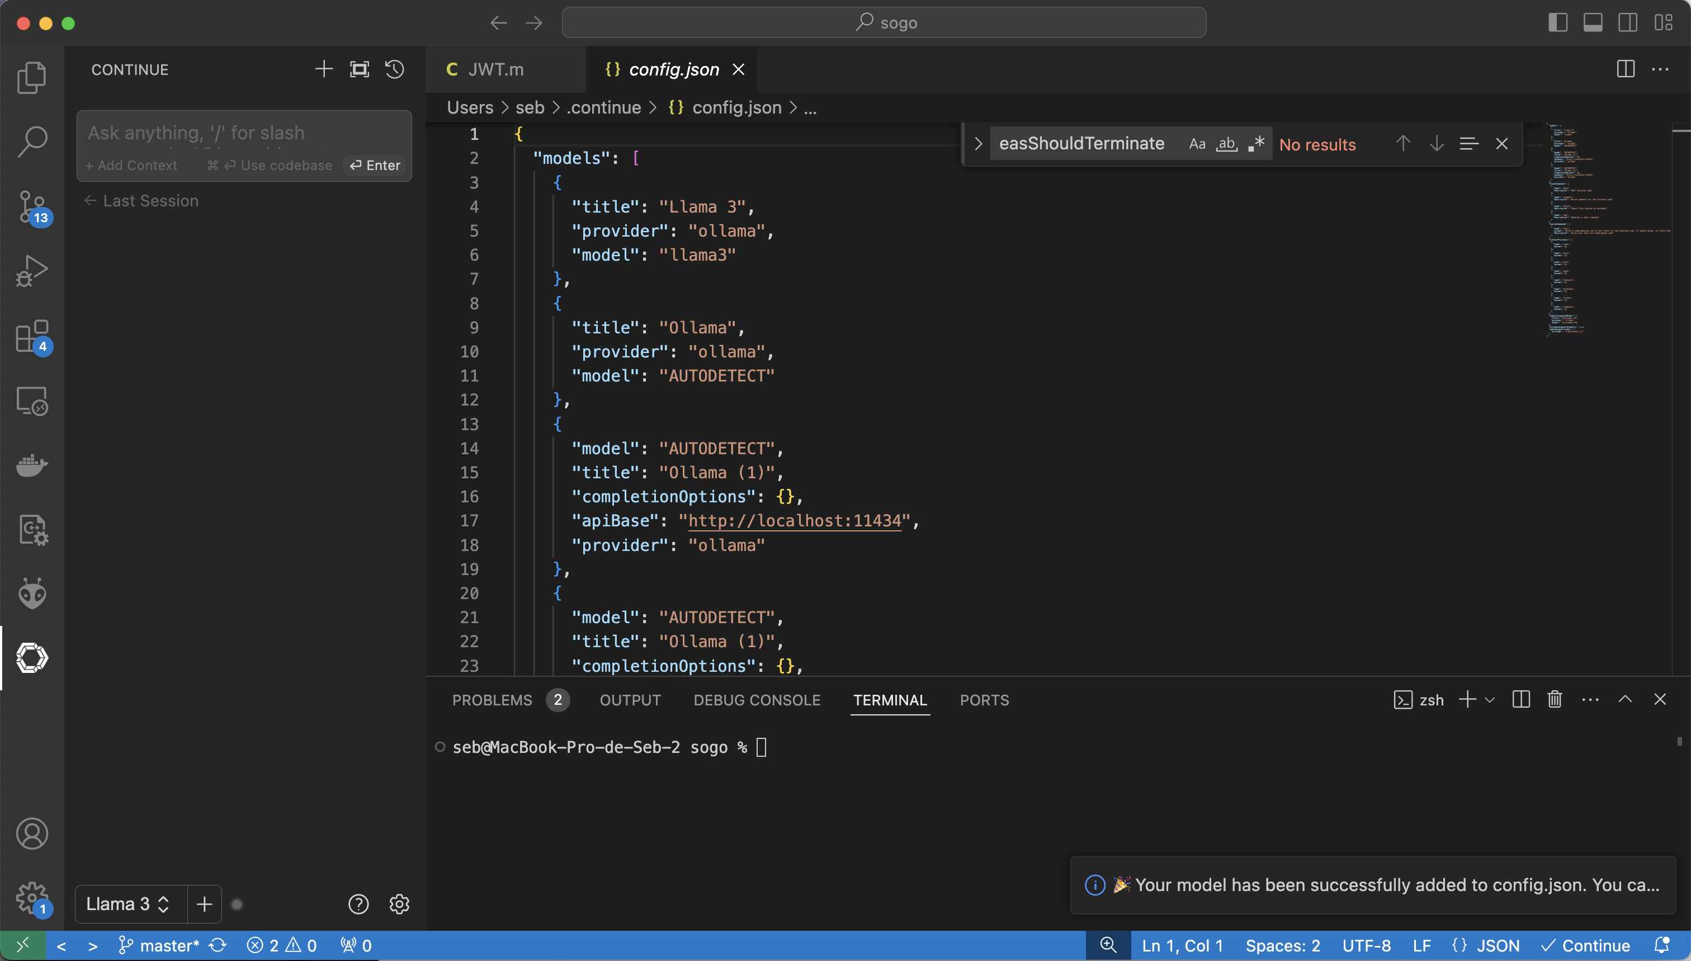Expand the replace field in find widget
This screenshot has height=961, width=1691.
tap(978, 143)
